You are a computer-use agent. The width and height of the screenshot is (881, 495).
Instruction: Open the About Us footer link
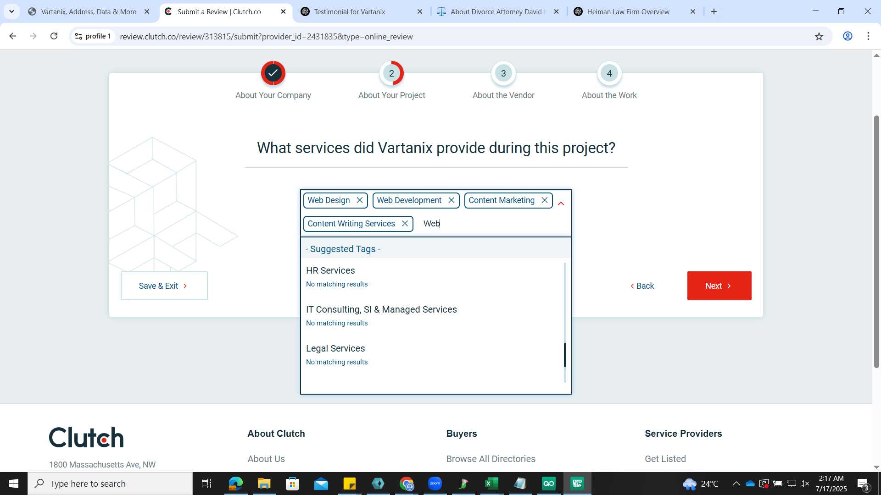coord(266,459)
